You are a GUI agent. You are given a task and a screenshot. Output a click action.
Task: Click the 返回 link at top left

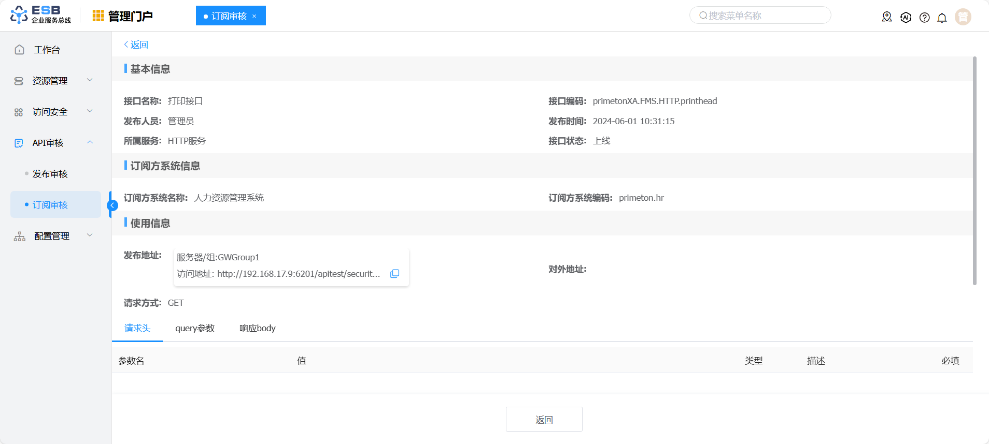(136, 45)
